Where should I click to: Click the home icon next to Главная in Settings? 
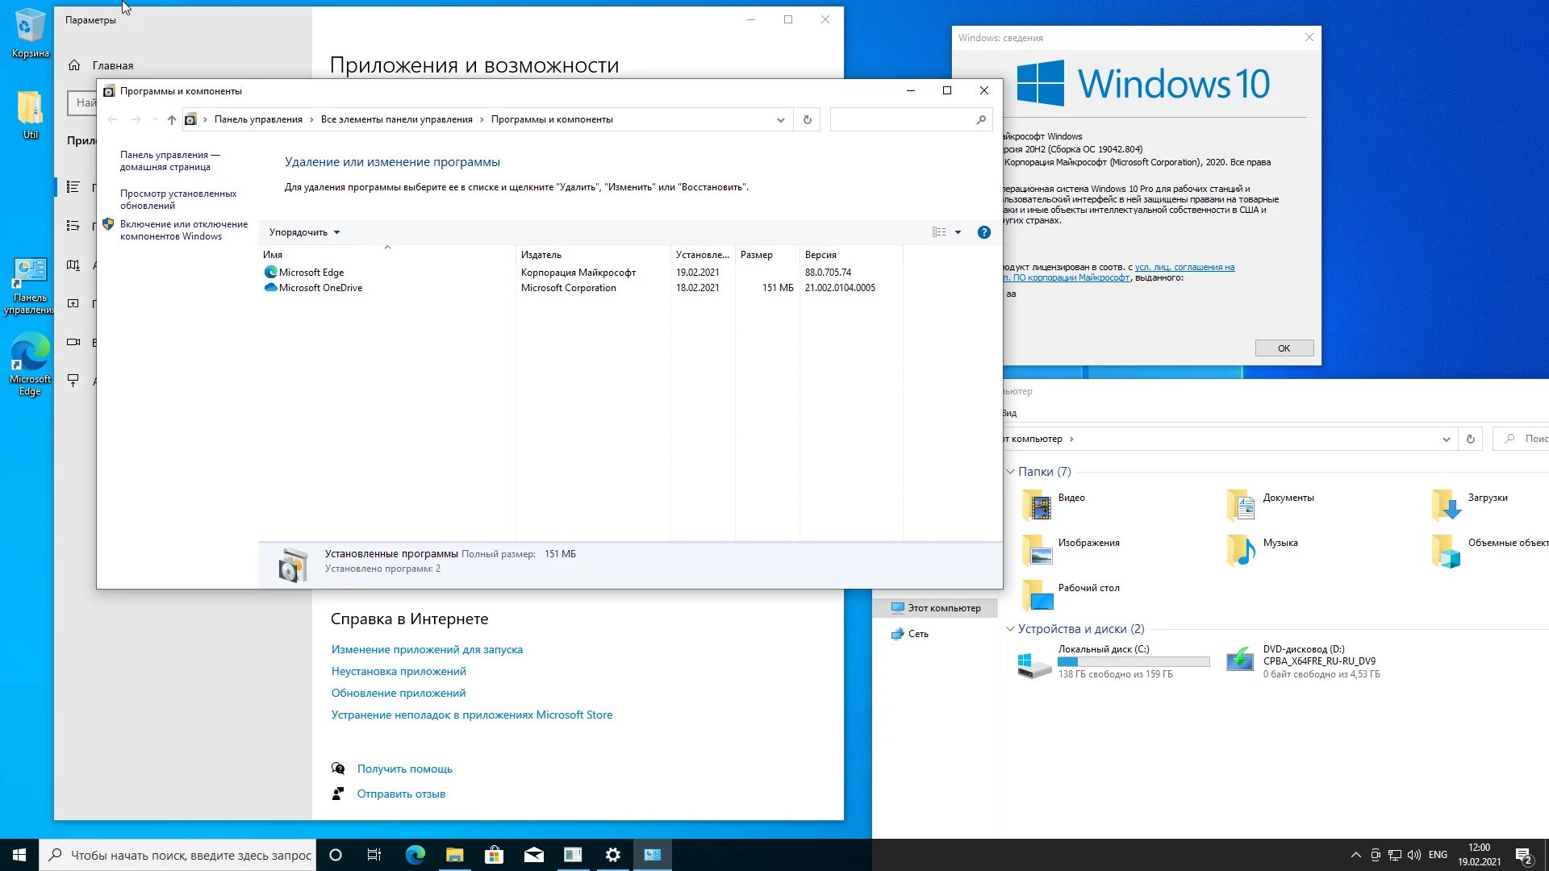74,65
